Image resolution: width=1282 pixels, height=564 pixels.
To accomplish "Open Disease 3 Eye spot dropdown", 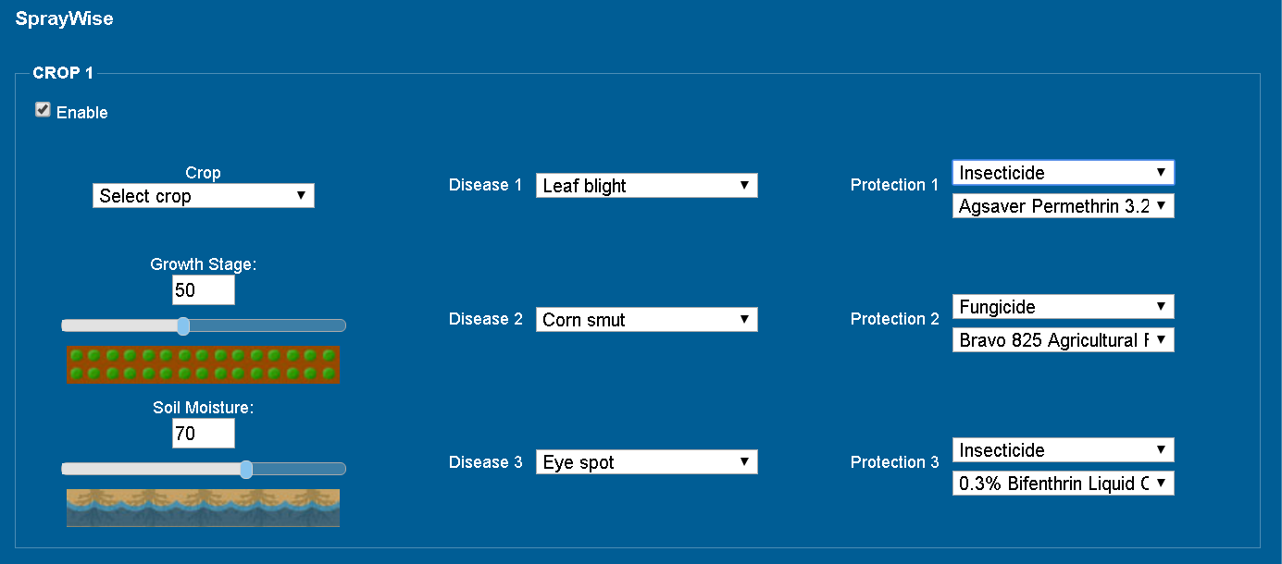I will [646, 462].
